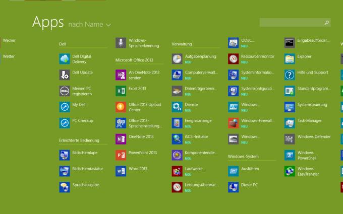Launch Ausführen run icon
Viewport: 343px width, 214px height.
click(233, 171)
